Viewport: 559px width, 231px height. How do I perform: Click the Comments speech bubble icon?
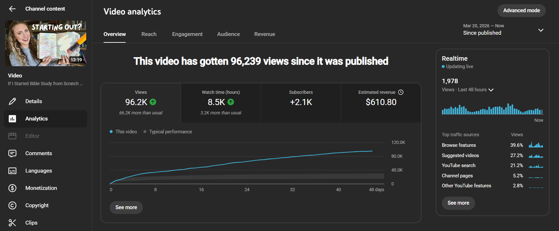tap(12, 154)
